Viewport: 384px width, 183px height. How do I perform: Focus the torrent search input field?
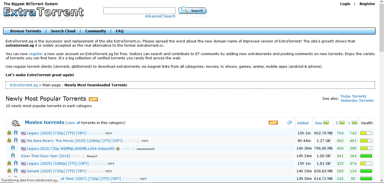[x=139, y=11]
